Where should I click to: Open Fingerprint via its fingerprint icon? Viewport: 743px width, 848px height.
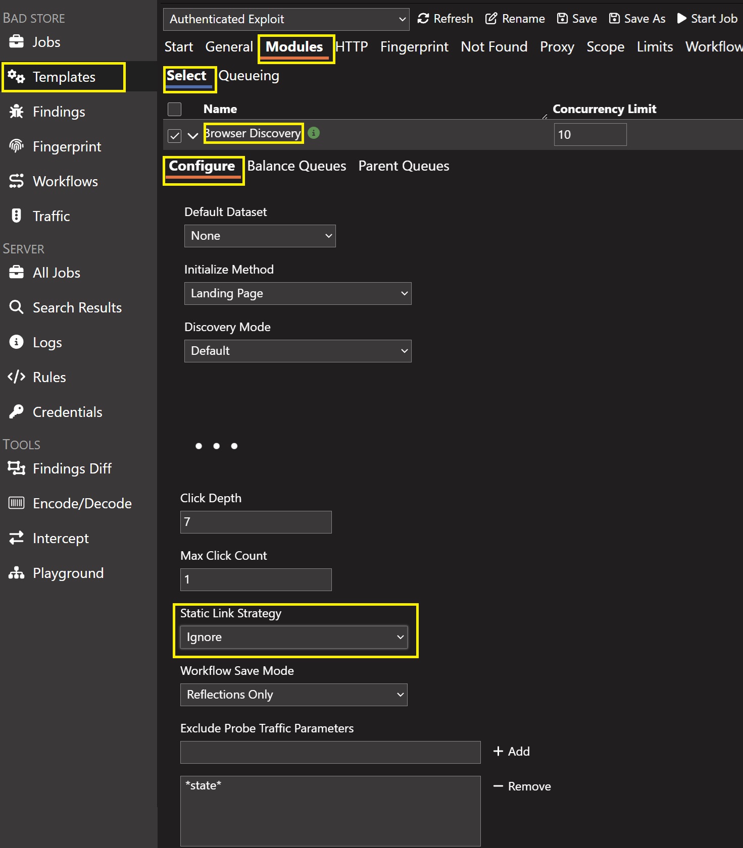[16, 146]
